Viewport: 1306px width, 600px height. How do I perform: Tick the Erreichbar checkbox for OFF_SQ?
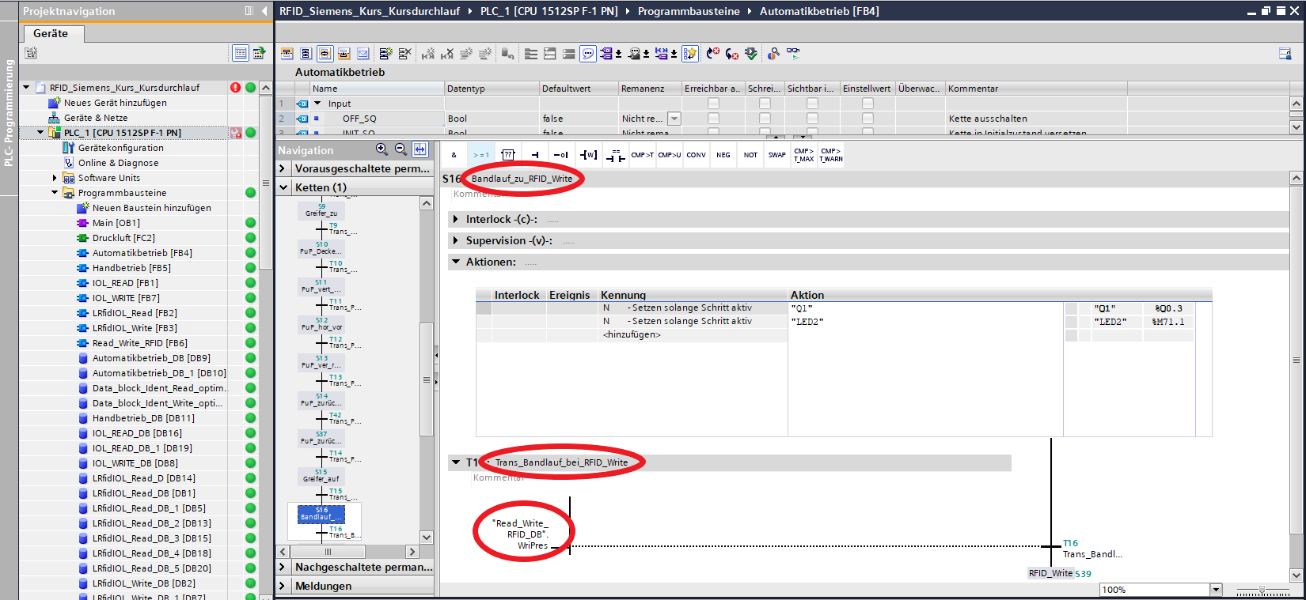[x=713, y=119]
